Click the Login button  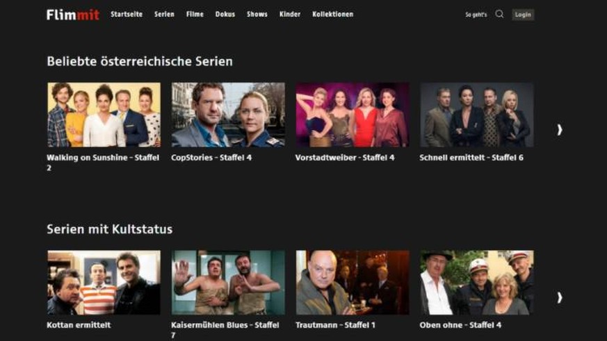tap(523, 15)
